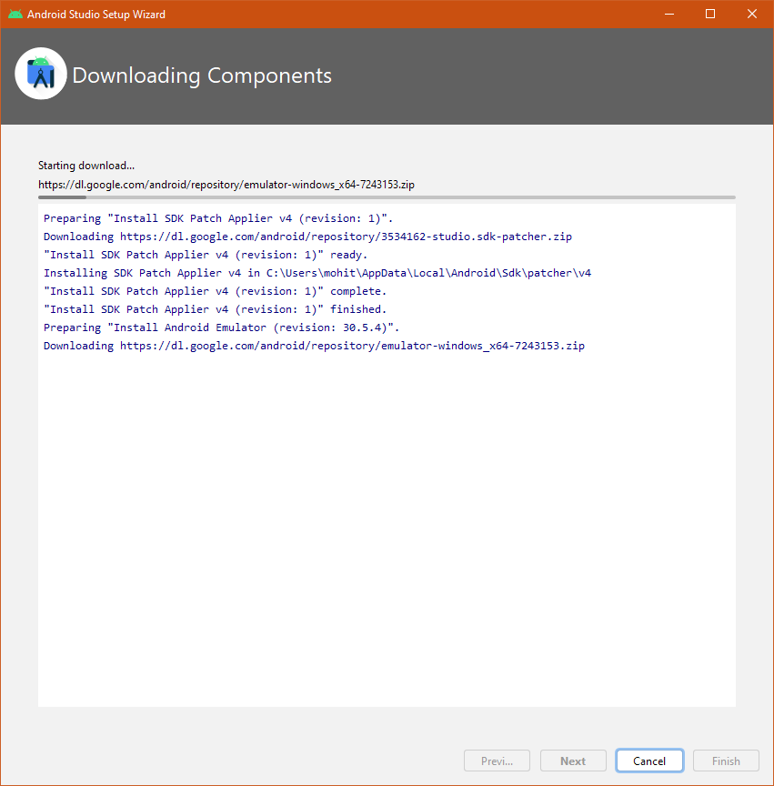Select the first log line about preparing SDK Patch Applier
This screenshot has width=774, height=786.
coord(218,218)
